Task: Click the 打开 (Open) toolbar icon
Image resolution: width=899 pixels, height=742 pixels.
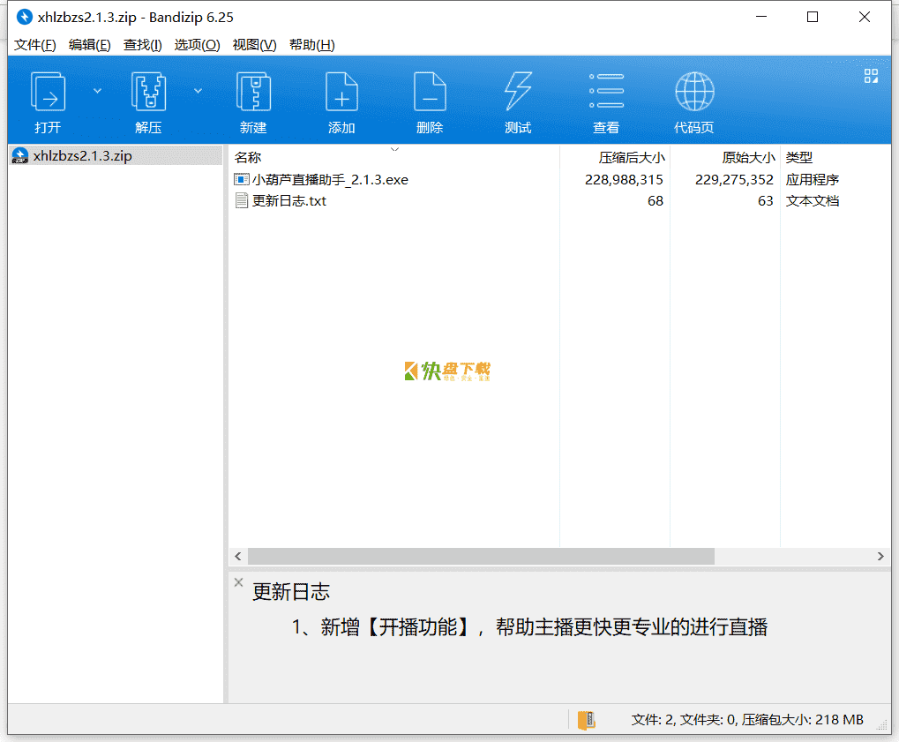Action: 48,92
